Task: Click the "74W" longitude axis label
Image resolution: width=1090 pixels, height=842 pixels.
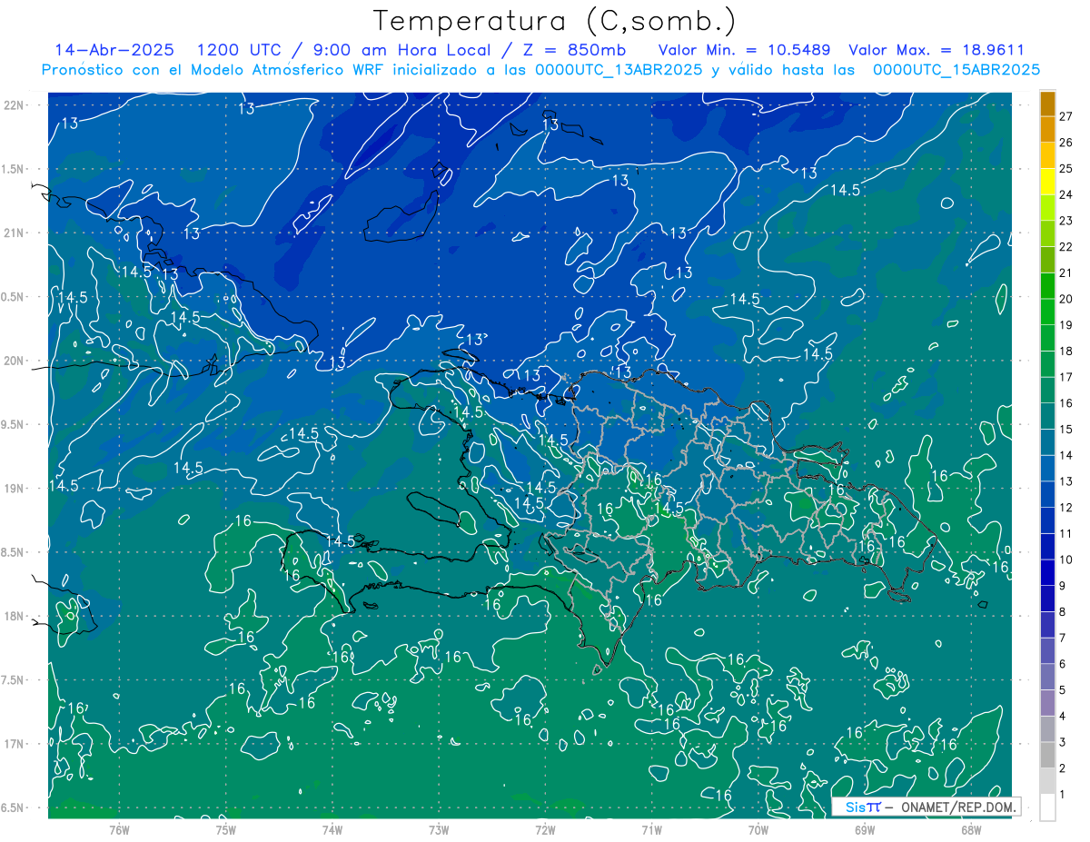Action: (x=332, y=829)
